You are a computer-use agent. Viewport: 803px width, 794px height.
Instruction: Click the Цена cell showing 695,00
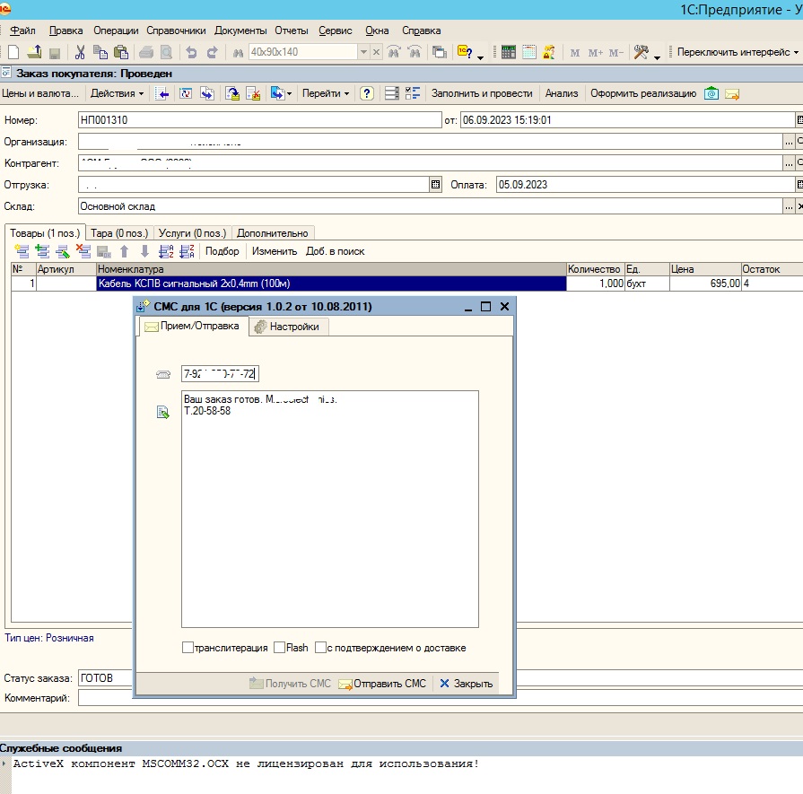[705, 284]
